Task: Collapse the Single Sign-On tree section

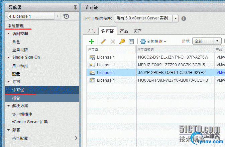Action: [x=8, y=58]
